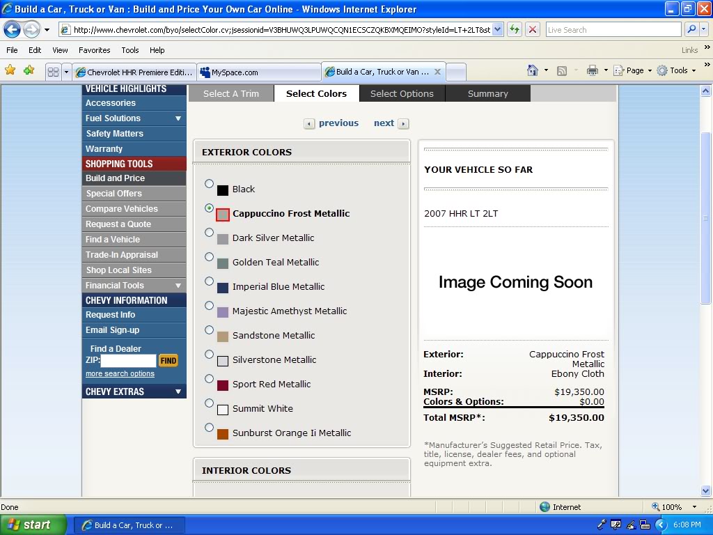713x535 pixels.
Task: Expand the Chevy Extras section
Action: [134, 391]
